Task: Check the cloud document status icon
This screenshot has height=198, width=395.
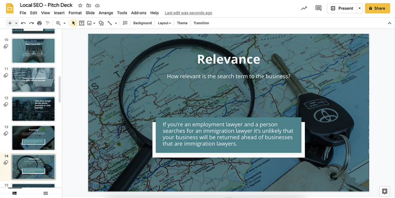Action: 97,5
